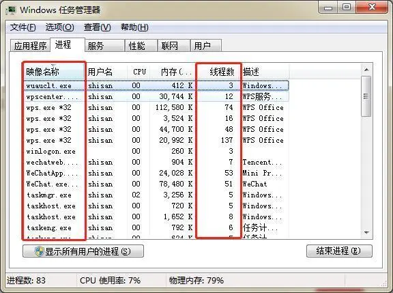Screen dimensions: 393x293
Task: Close the Task Manager window
Action: (372, 7)
